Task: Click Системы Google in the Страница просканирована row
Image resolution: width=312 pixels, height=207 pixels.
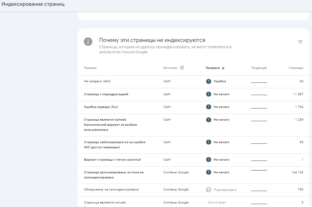Action: tap(176, 172)
